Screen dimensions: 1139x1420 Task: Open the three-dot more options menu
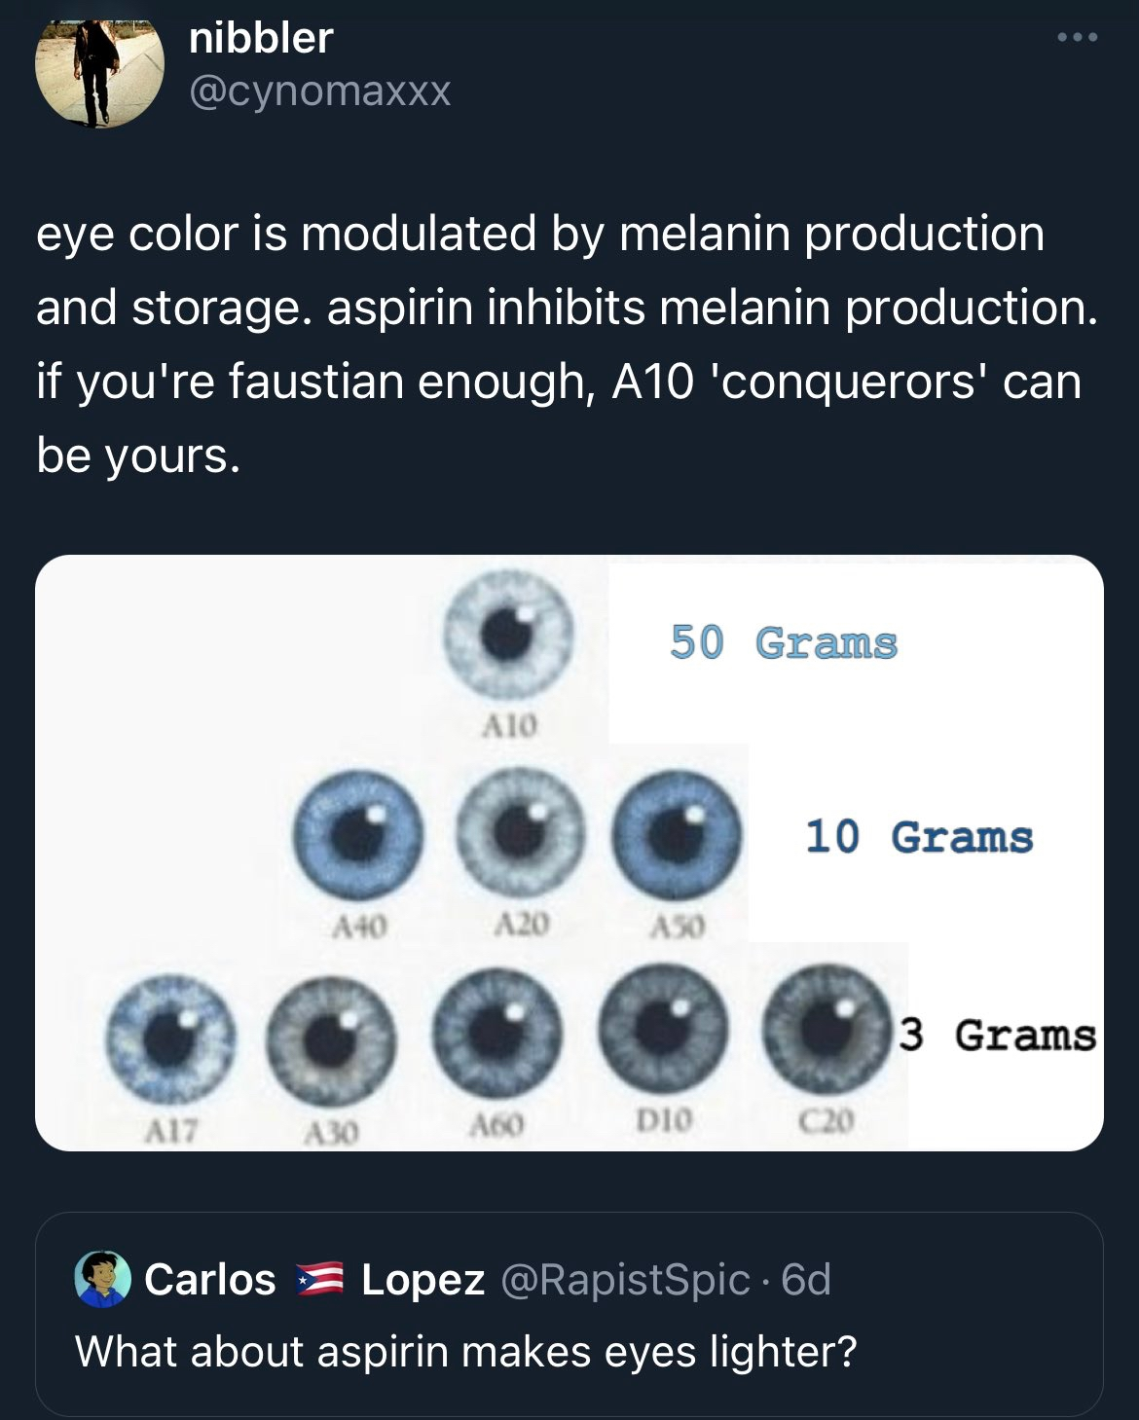tap(1078, 38)
